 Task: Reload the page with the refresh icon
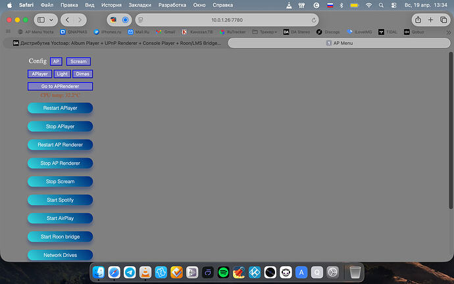tap(313, 20)
